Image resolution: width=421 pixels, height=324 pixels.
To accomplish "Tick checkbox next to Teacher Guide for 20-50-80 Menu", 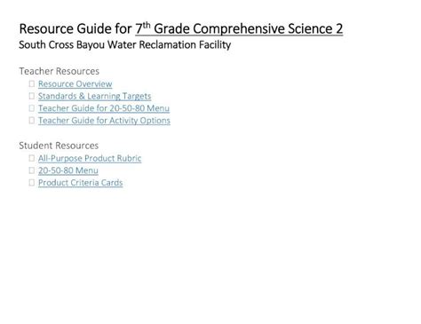I will coord(32,108).
